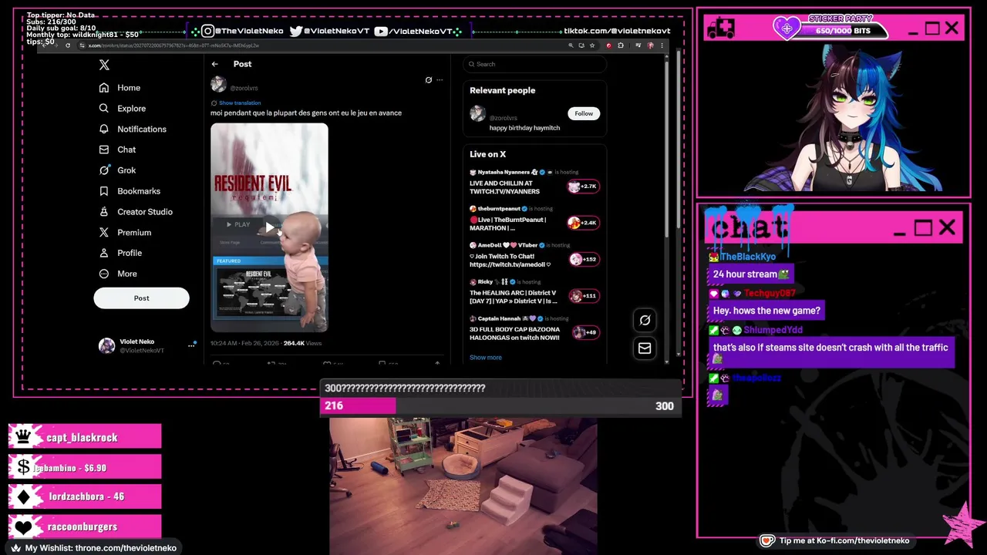The image size is (987, 555).
Task: Open 3D FULL BODY CAP BAZOONA broadcast
Action: click(x=514, y=333)
